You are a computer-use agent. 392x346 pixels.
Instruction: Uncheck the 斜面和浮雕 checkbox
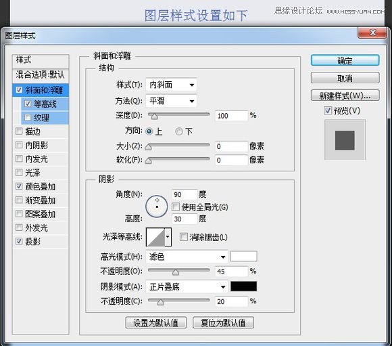coord(19,89)
